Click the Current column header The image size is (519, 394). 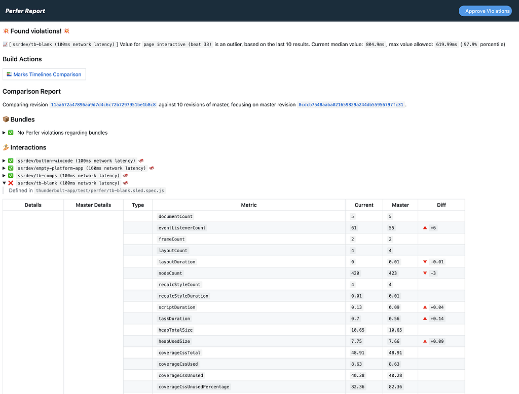(x=364, y=205)
